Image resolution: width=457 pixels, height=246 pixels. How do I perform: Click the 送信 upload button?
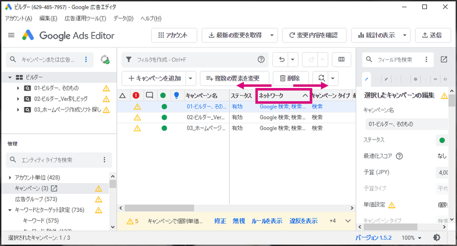[433, 35]
